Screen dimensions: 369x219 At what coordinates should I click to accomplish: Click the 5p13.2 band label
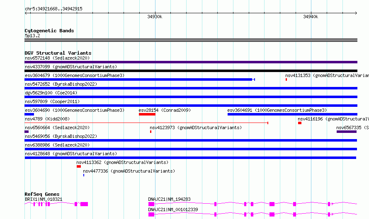[x=32, y=36]
